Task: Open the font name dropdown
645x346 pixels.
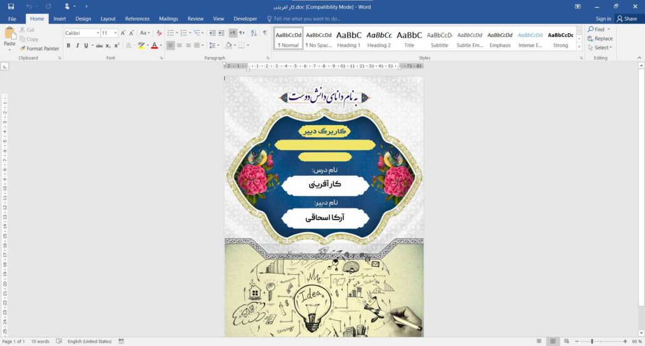Action: pos(98,33)
